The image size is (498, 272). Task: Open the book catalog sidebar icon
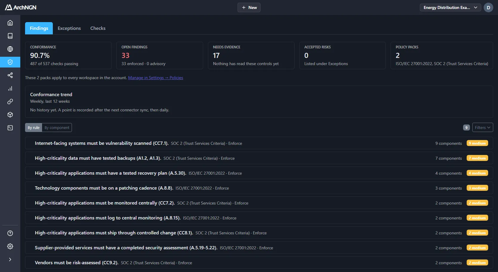point(10,36)
